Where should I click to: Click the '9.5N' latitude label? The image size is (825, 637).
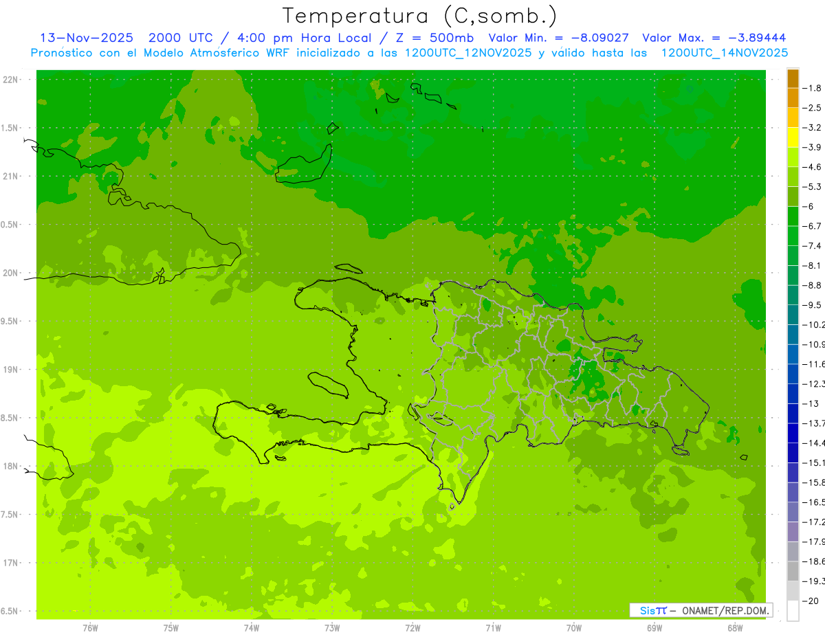(x=10, y=322)
